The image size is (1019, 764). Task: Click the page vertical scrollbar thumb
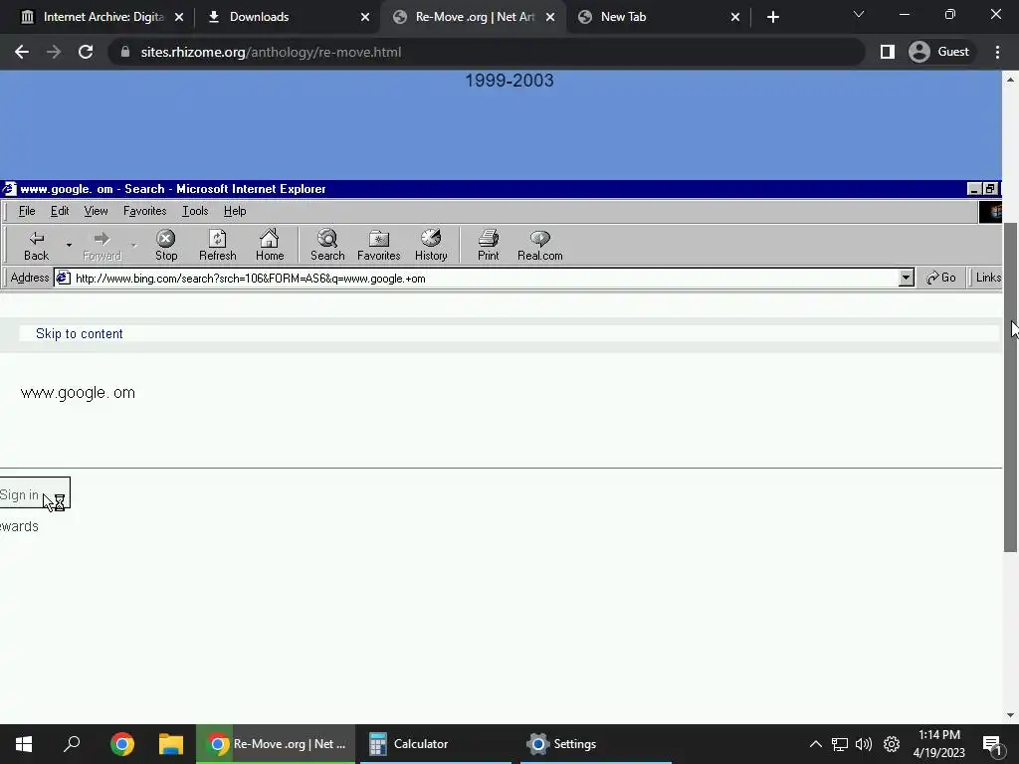(x=1010, y=387)
